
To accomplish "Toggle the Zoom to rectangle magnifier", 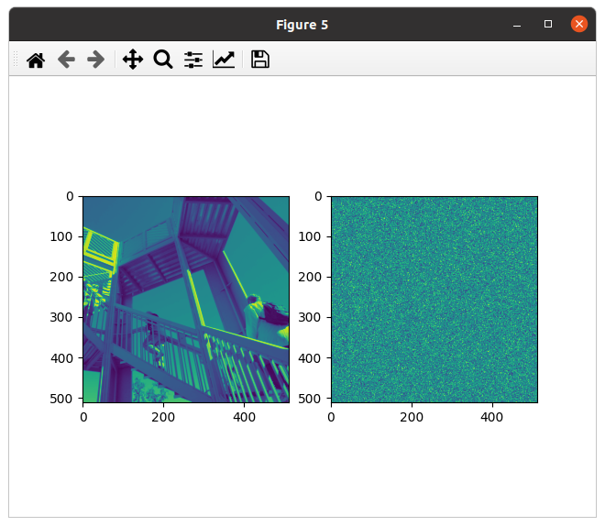I will point(163,60).
